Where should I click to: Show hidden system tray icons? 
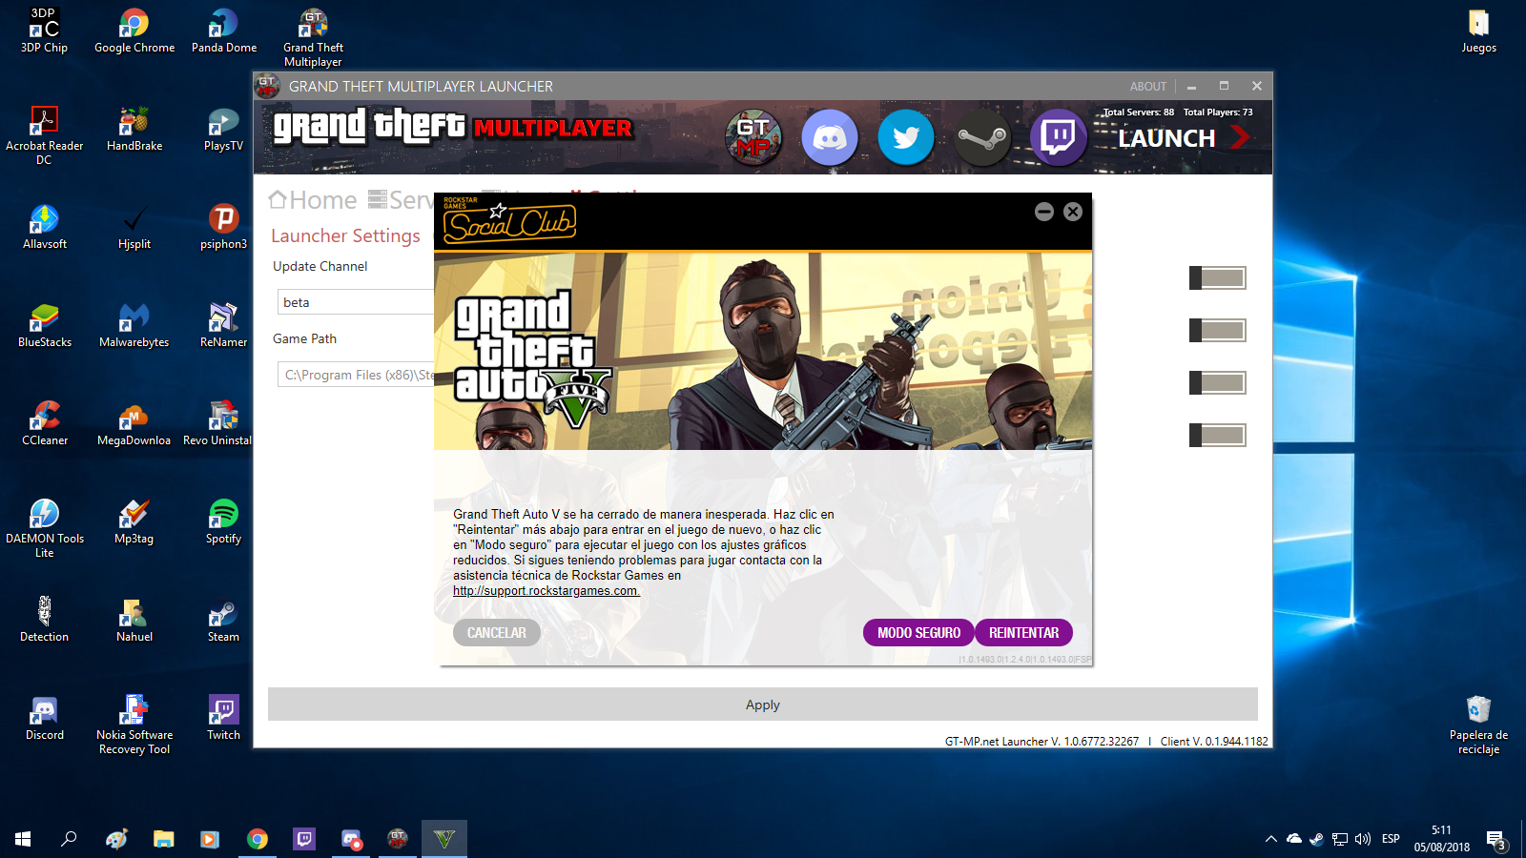[x=1270, y=839]
